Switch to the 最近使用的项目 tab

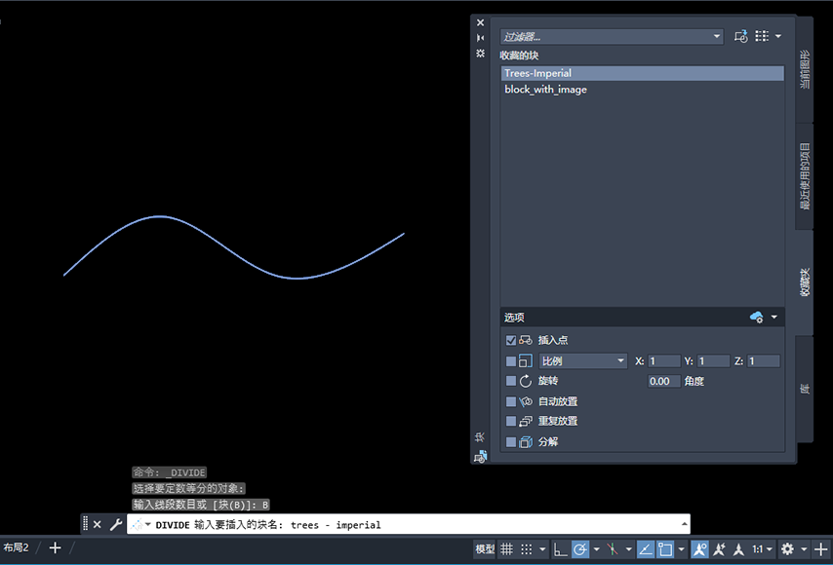805,176
